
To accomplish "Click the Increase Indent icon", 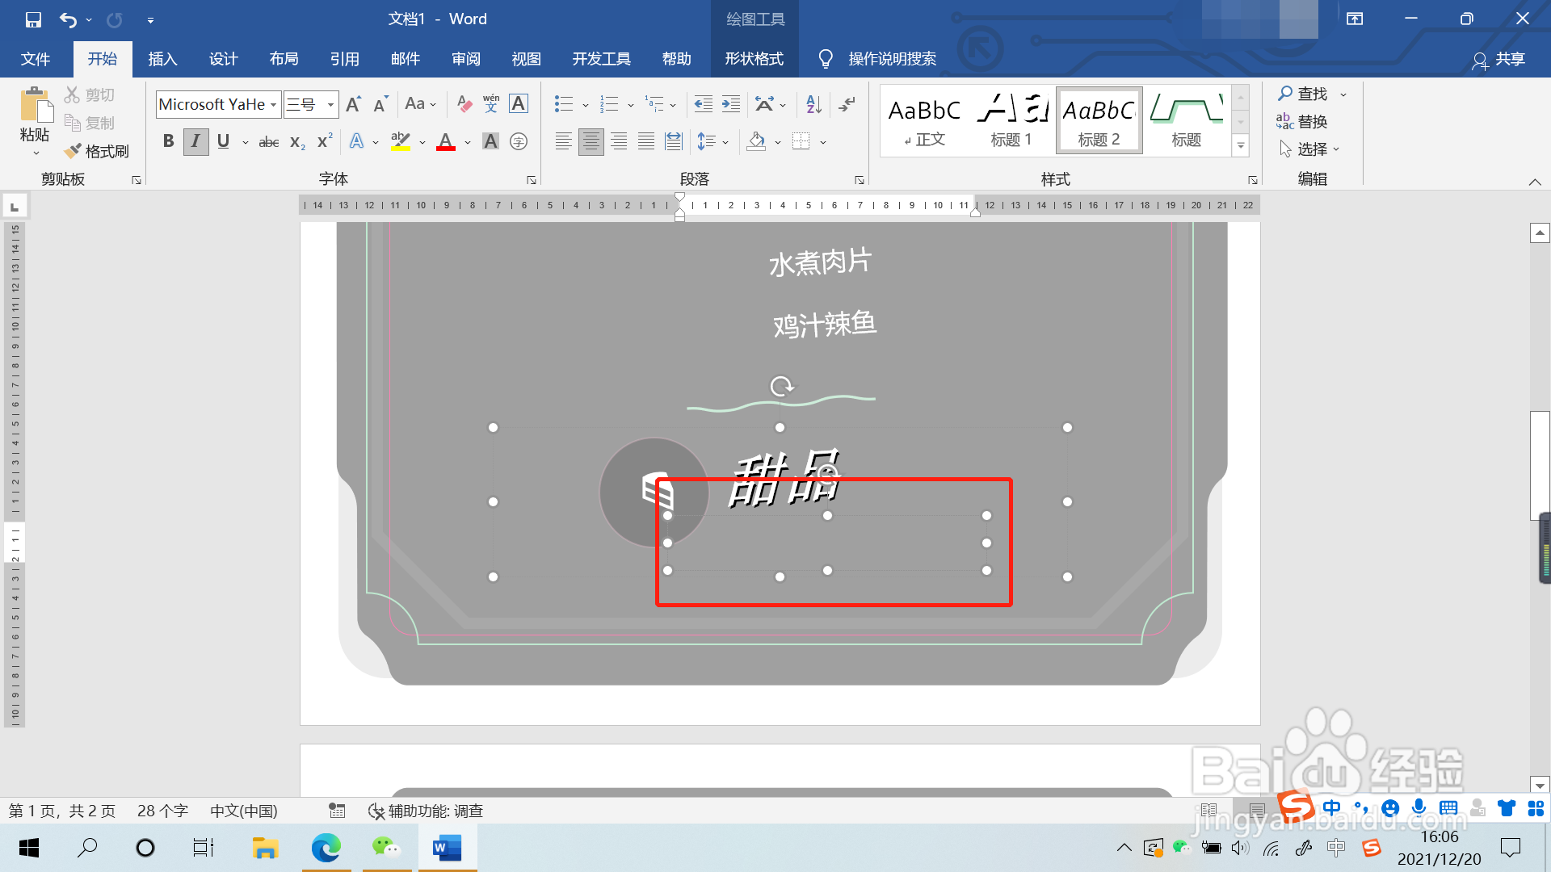I will pos(731,104).
